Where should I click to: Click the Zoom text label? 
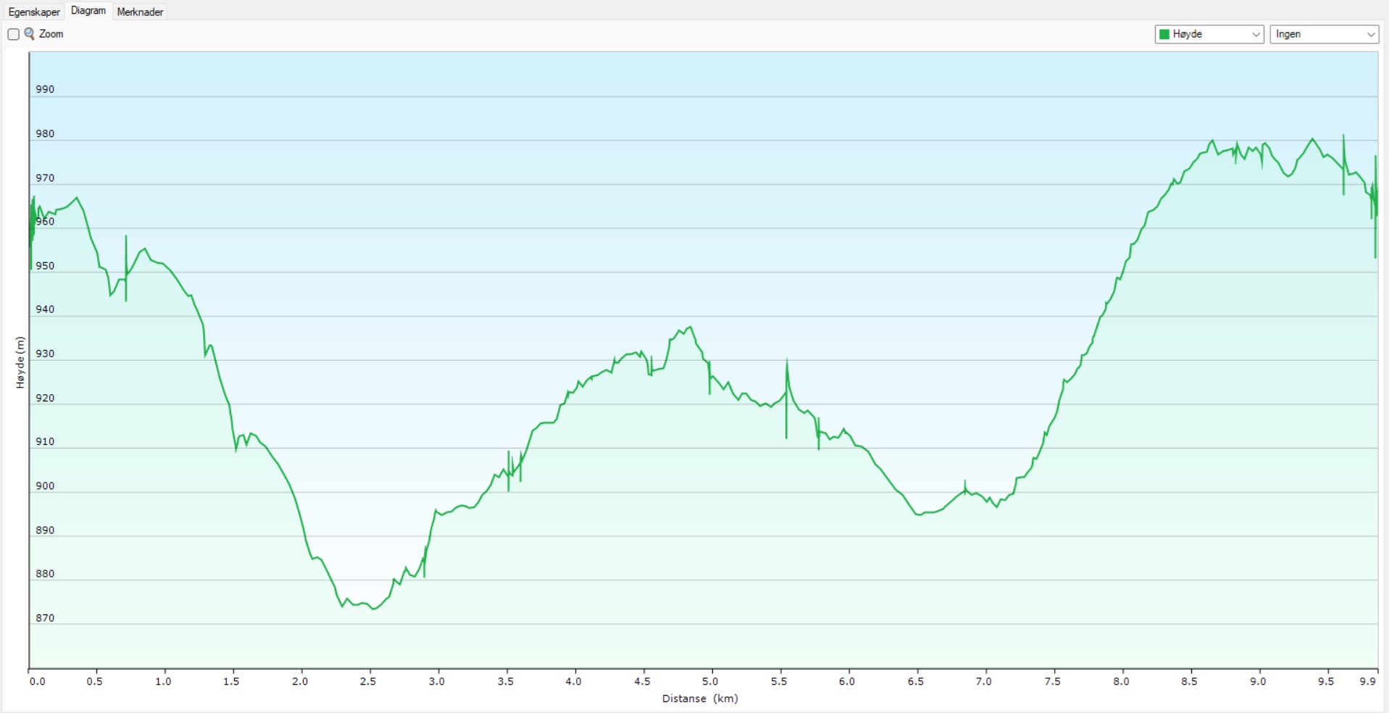coord(51,34)
